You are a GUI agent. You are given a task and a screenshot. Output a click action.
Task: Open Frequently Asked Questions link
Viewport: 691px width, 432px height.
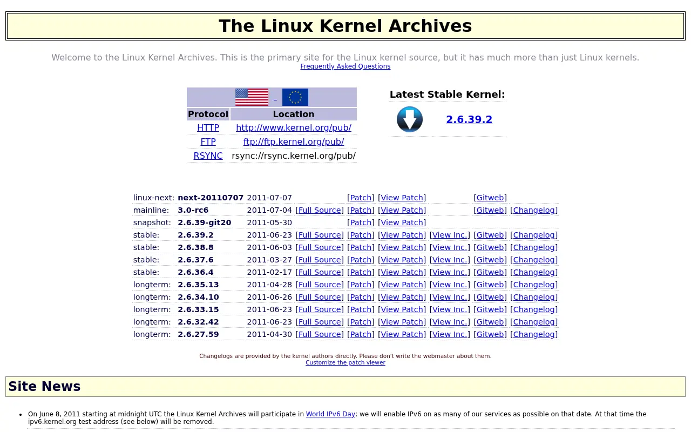click(x=345, y=66)
